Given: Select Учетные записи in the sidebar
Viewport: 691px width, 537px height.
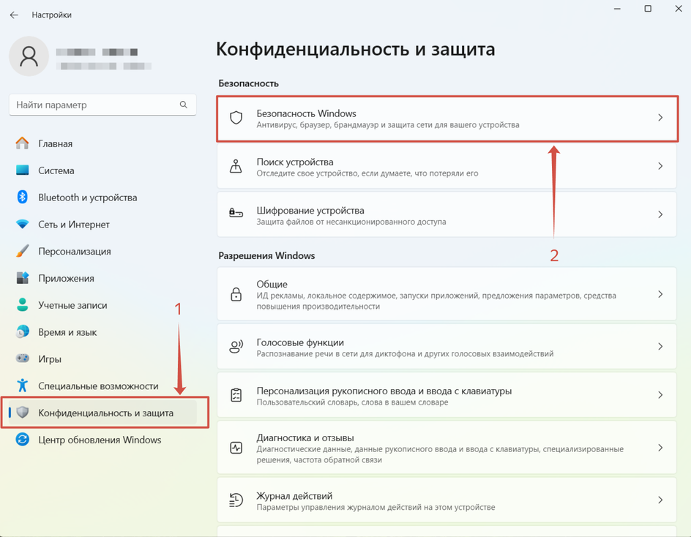Looking at the screenshot, I should click(x=102, y=305).
